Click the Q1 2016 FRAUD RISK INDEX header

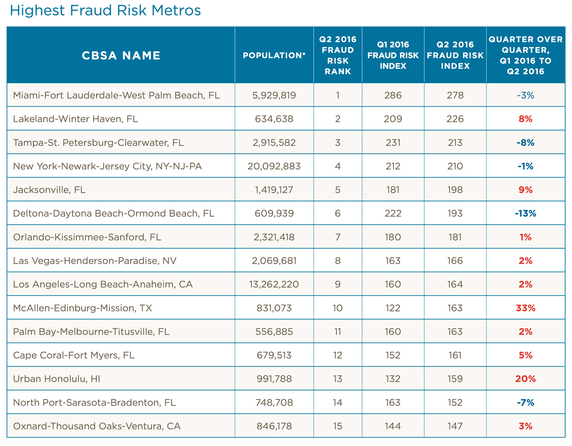(393, 55)
